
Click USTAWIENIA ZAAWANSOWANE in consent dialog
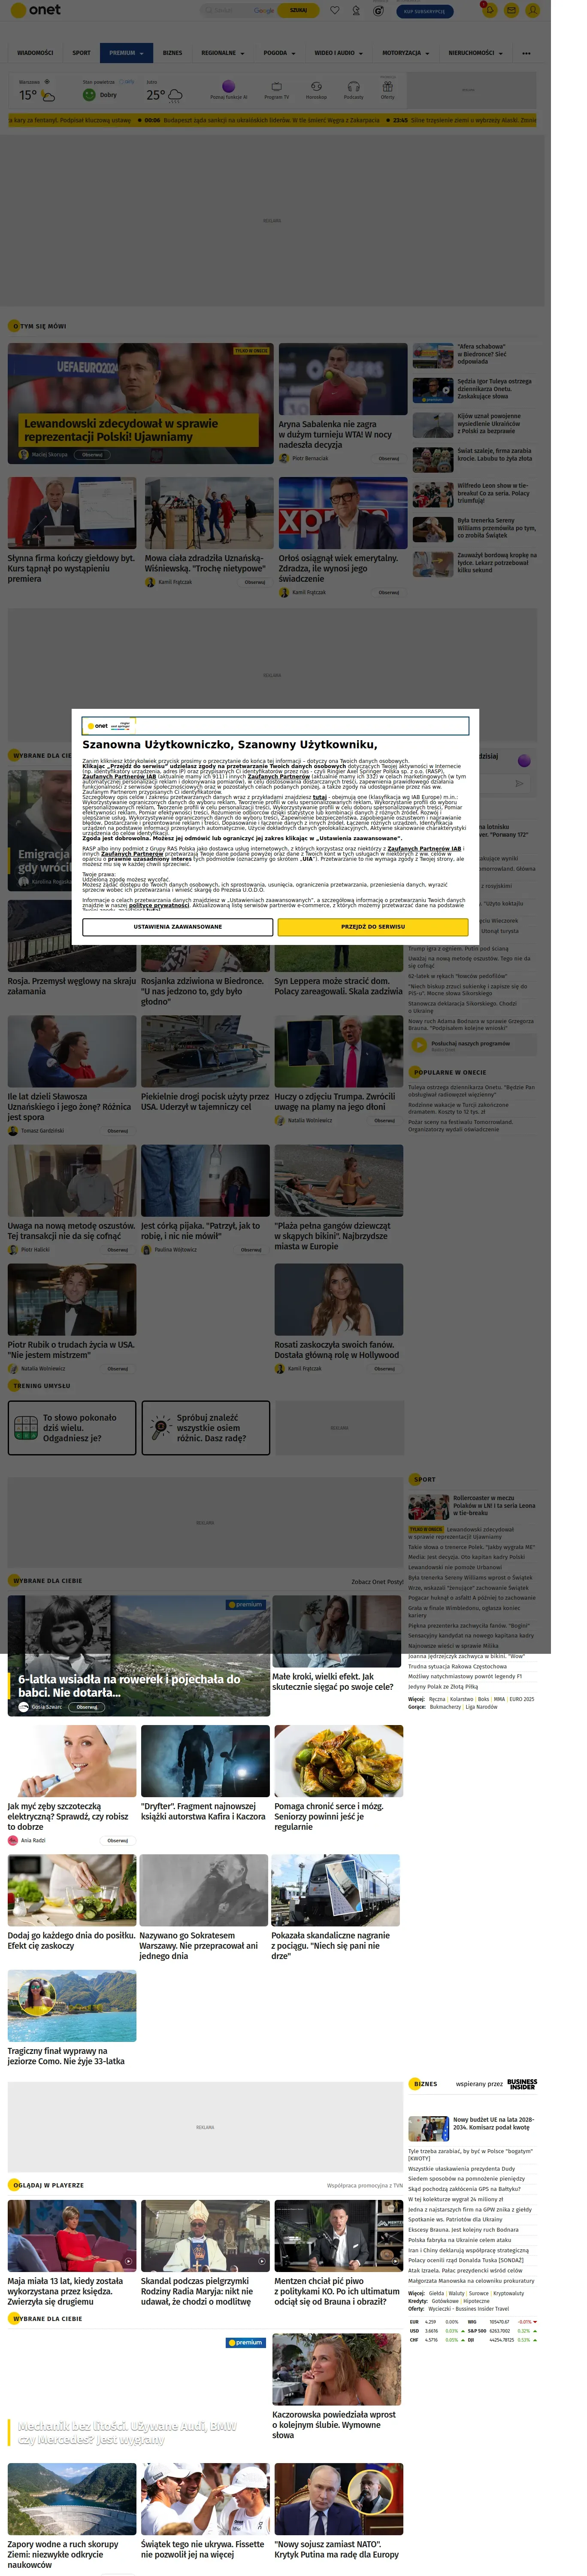[178, 927]
